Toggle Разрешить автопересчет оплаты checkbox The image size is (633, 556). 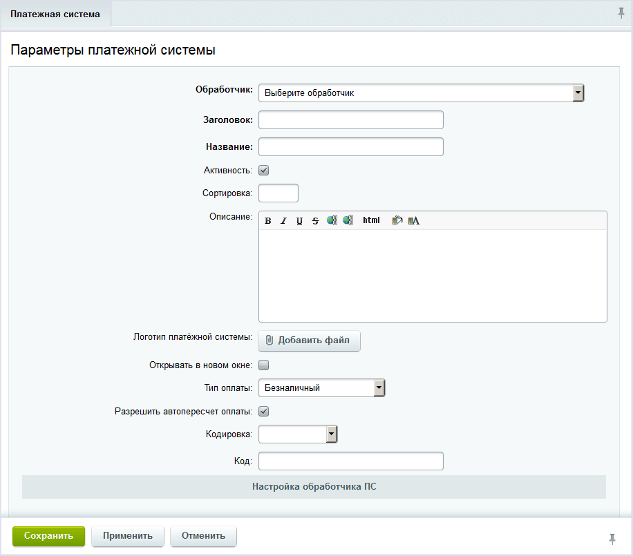pos(263,412)
